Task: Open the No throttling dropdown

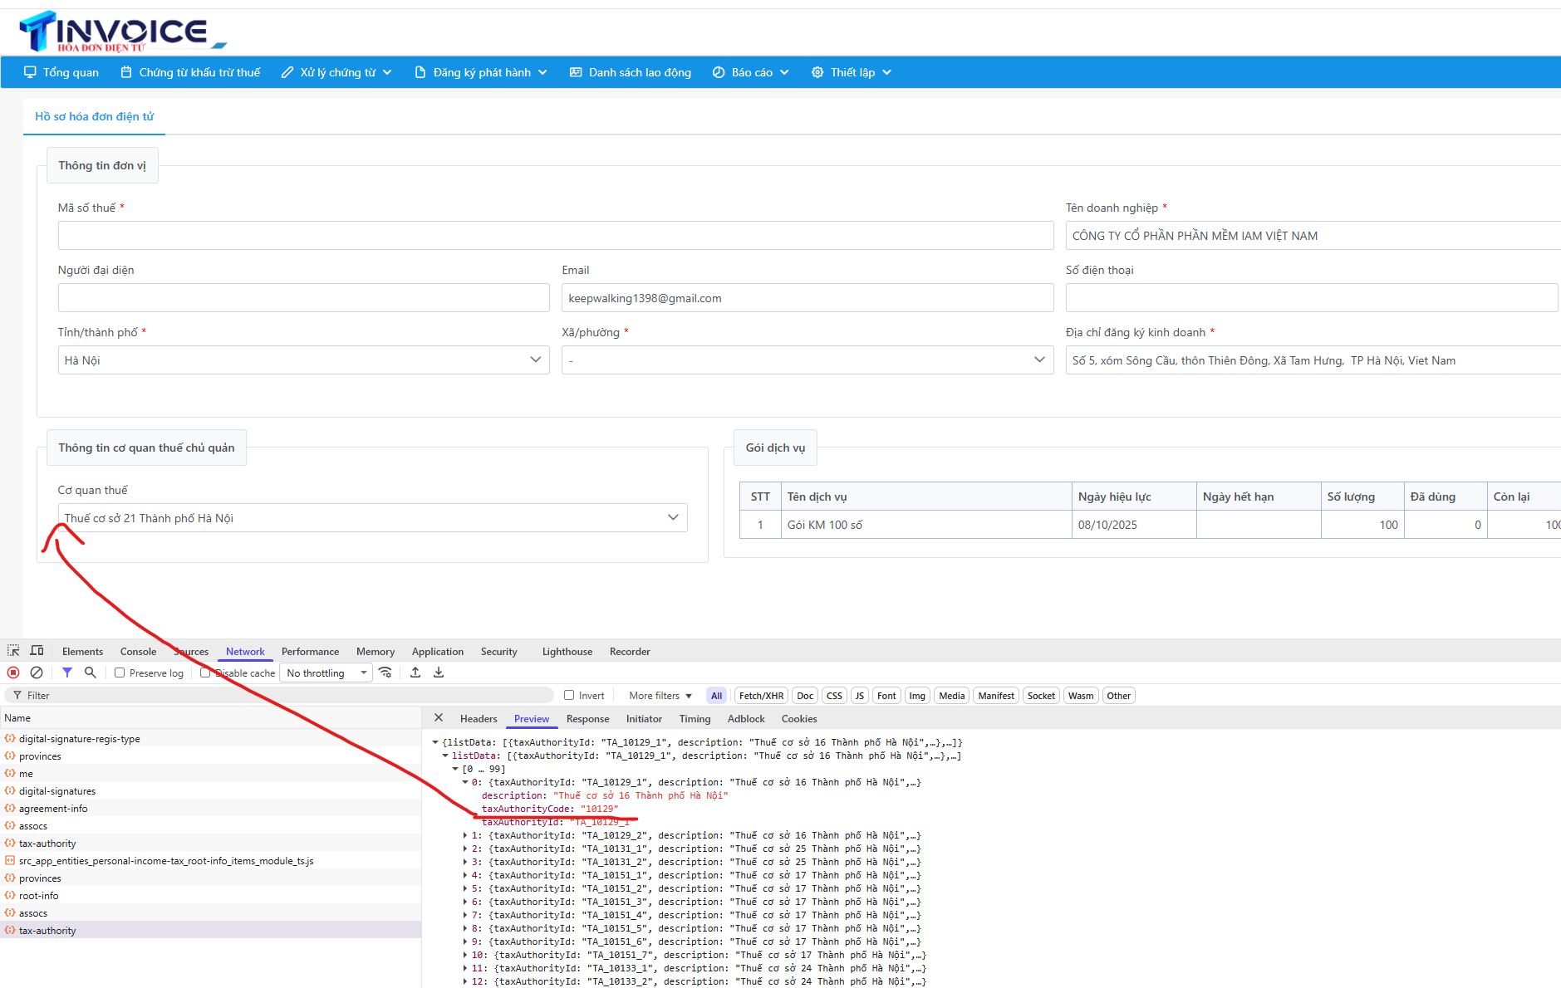Action: pos(326,673)
